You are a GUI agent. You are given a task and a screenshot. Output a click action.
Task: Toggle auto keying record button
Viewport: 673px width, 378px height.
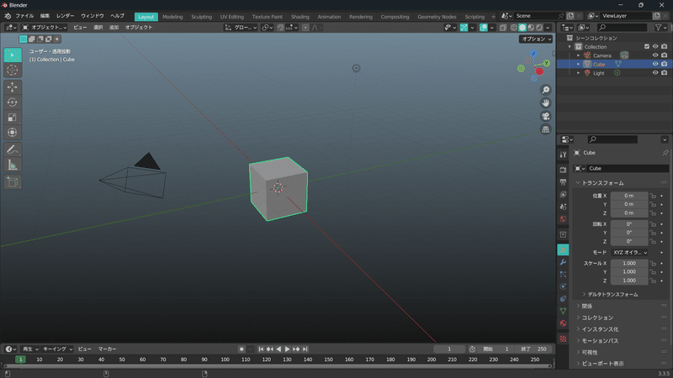(241, 349)
